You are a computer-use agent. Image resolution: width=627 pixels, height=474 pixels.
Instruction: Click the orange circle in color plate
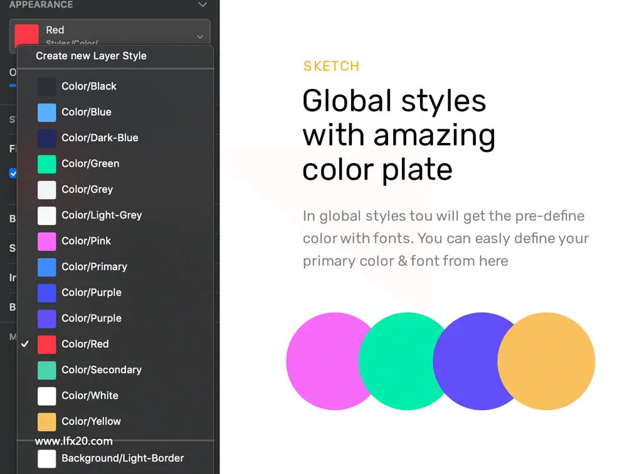[546, 361]
